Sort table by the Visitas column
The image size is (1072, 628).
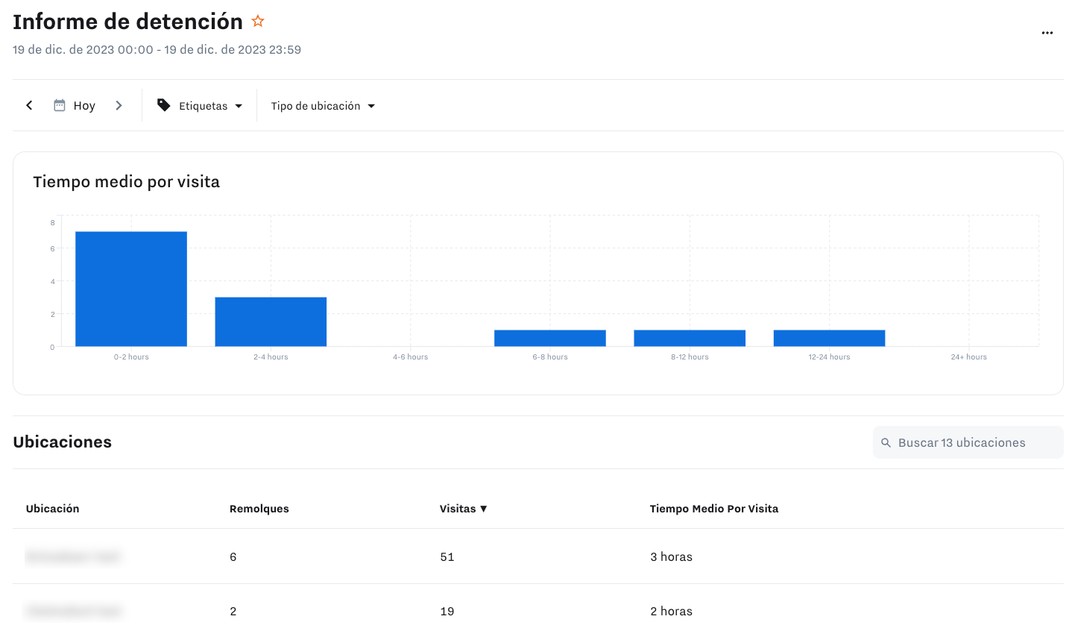click(463, 509)
